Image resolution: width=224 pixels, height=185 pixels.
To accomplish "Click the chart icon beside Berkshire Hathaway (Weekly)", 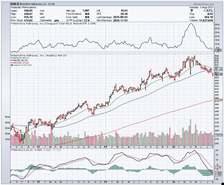I will coord(12,55).
